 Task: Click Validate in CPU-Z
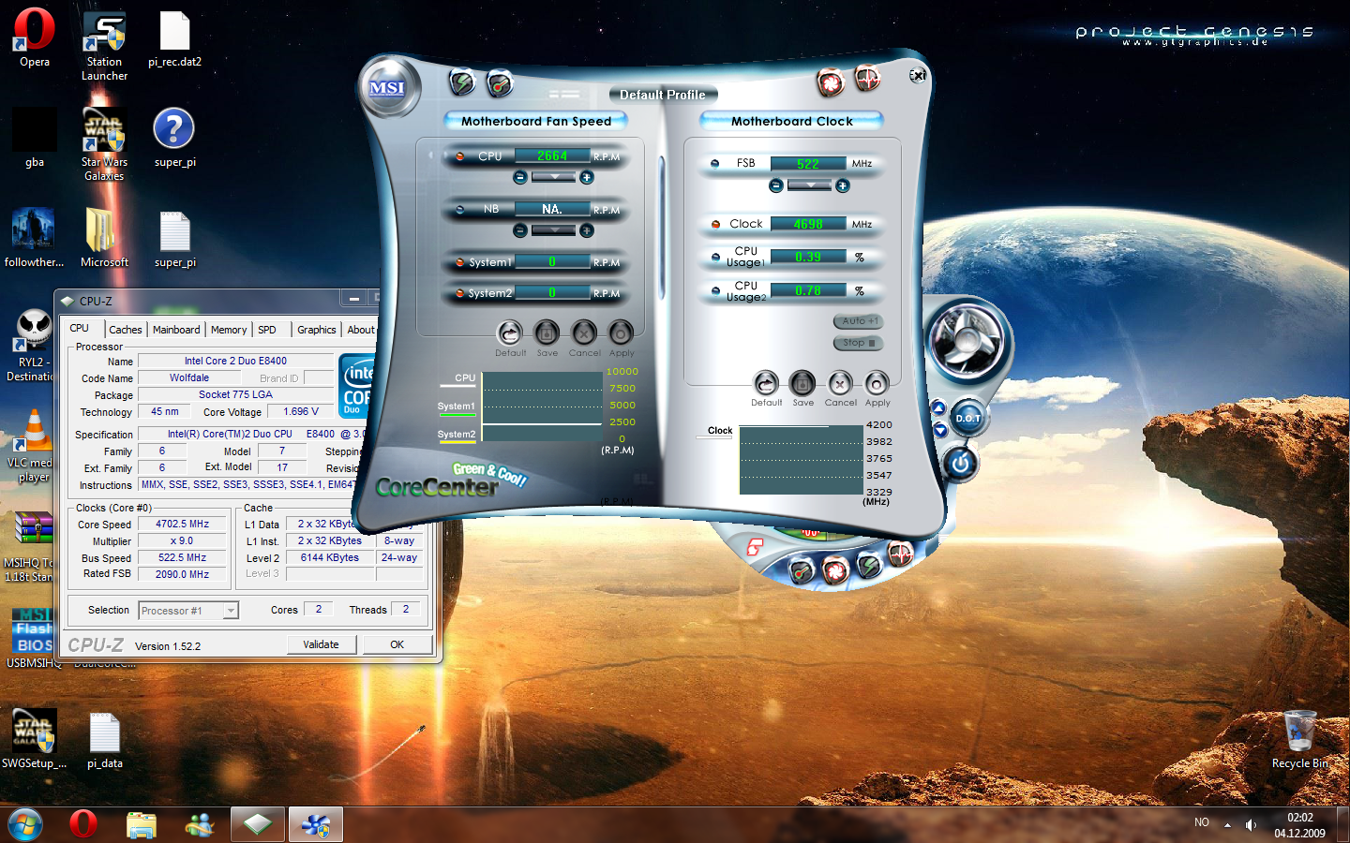[x=322, y=644]
